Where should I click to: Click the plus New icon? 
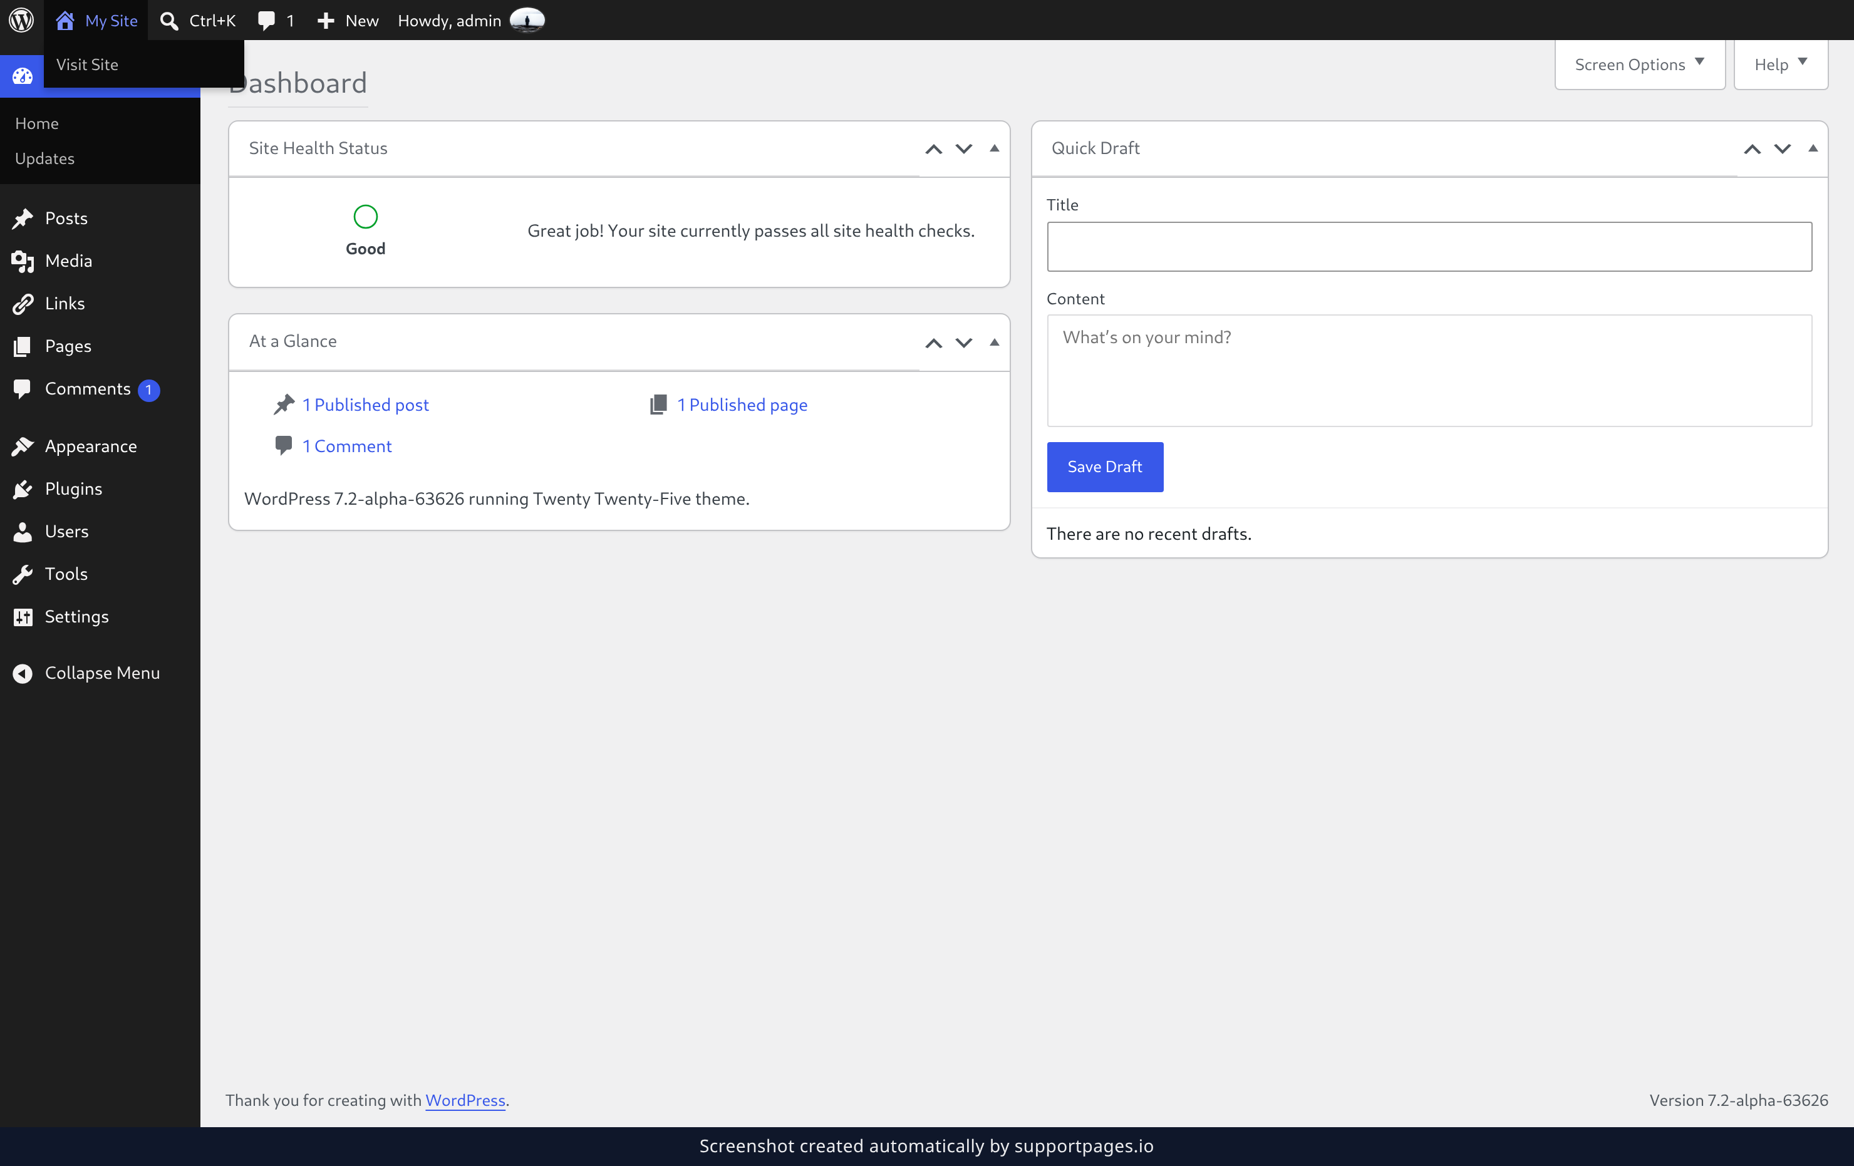click(326, 21)
